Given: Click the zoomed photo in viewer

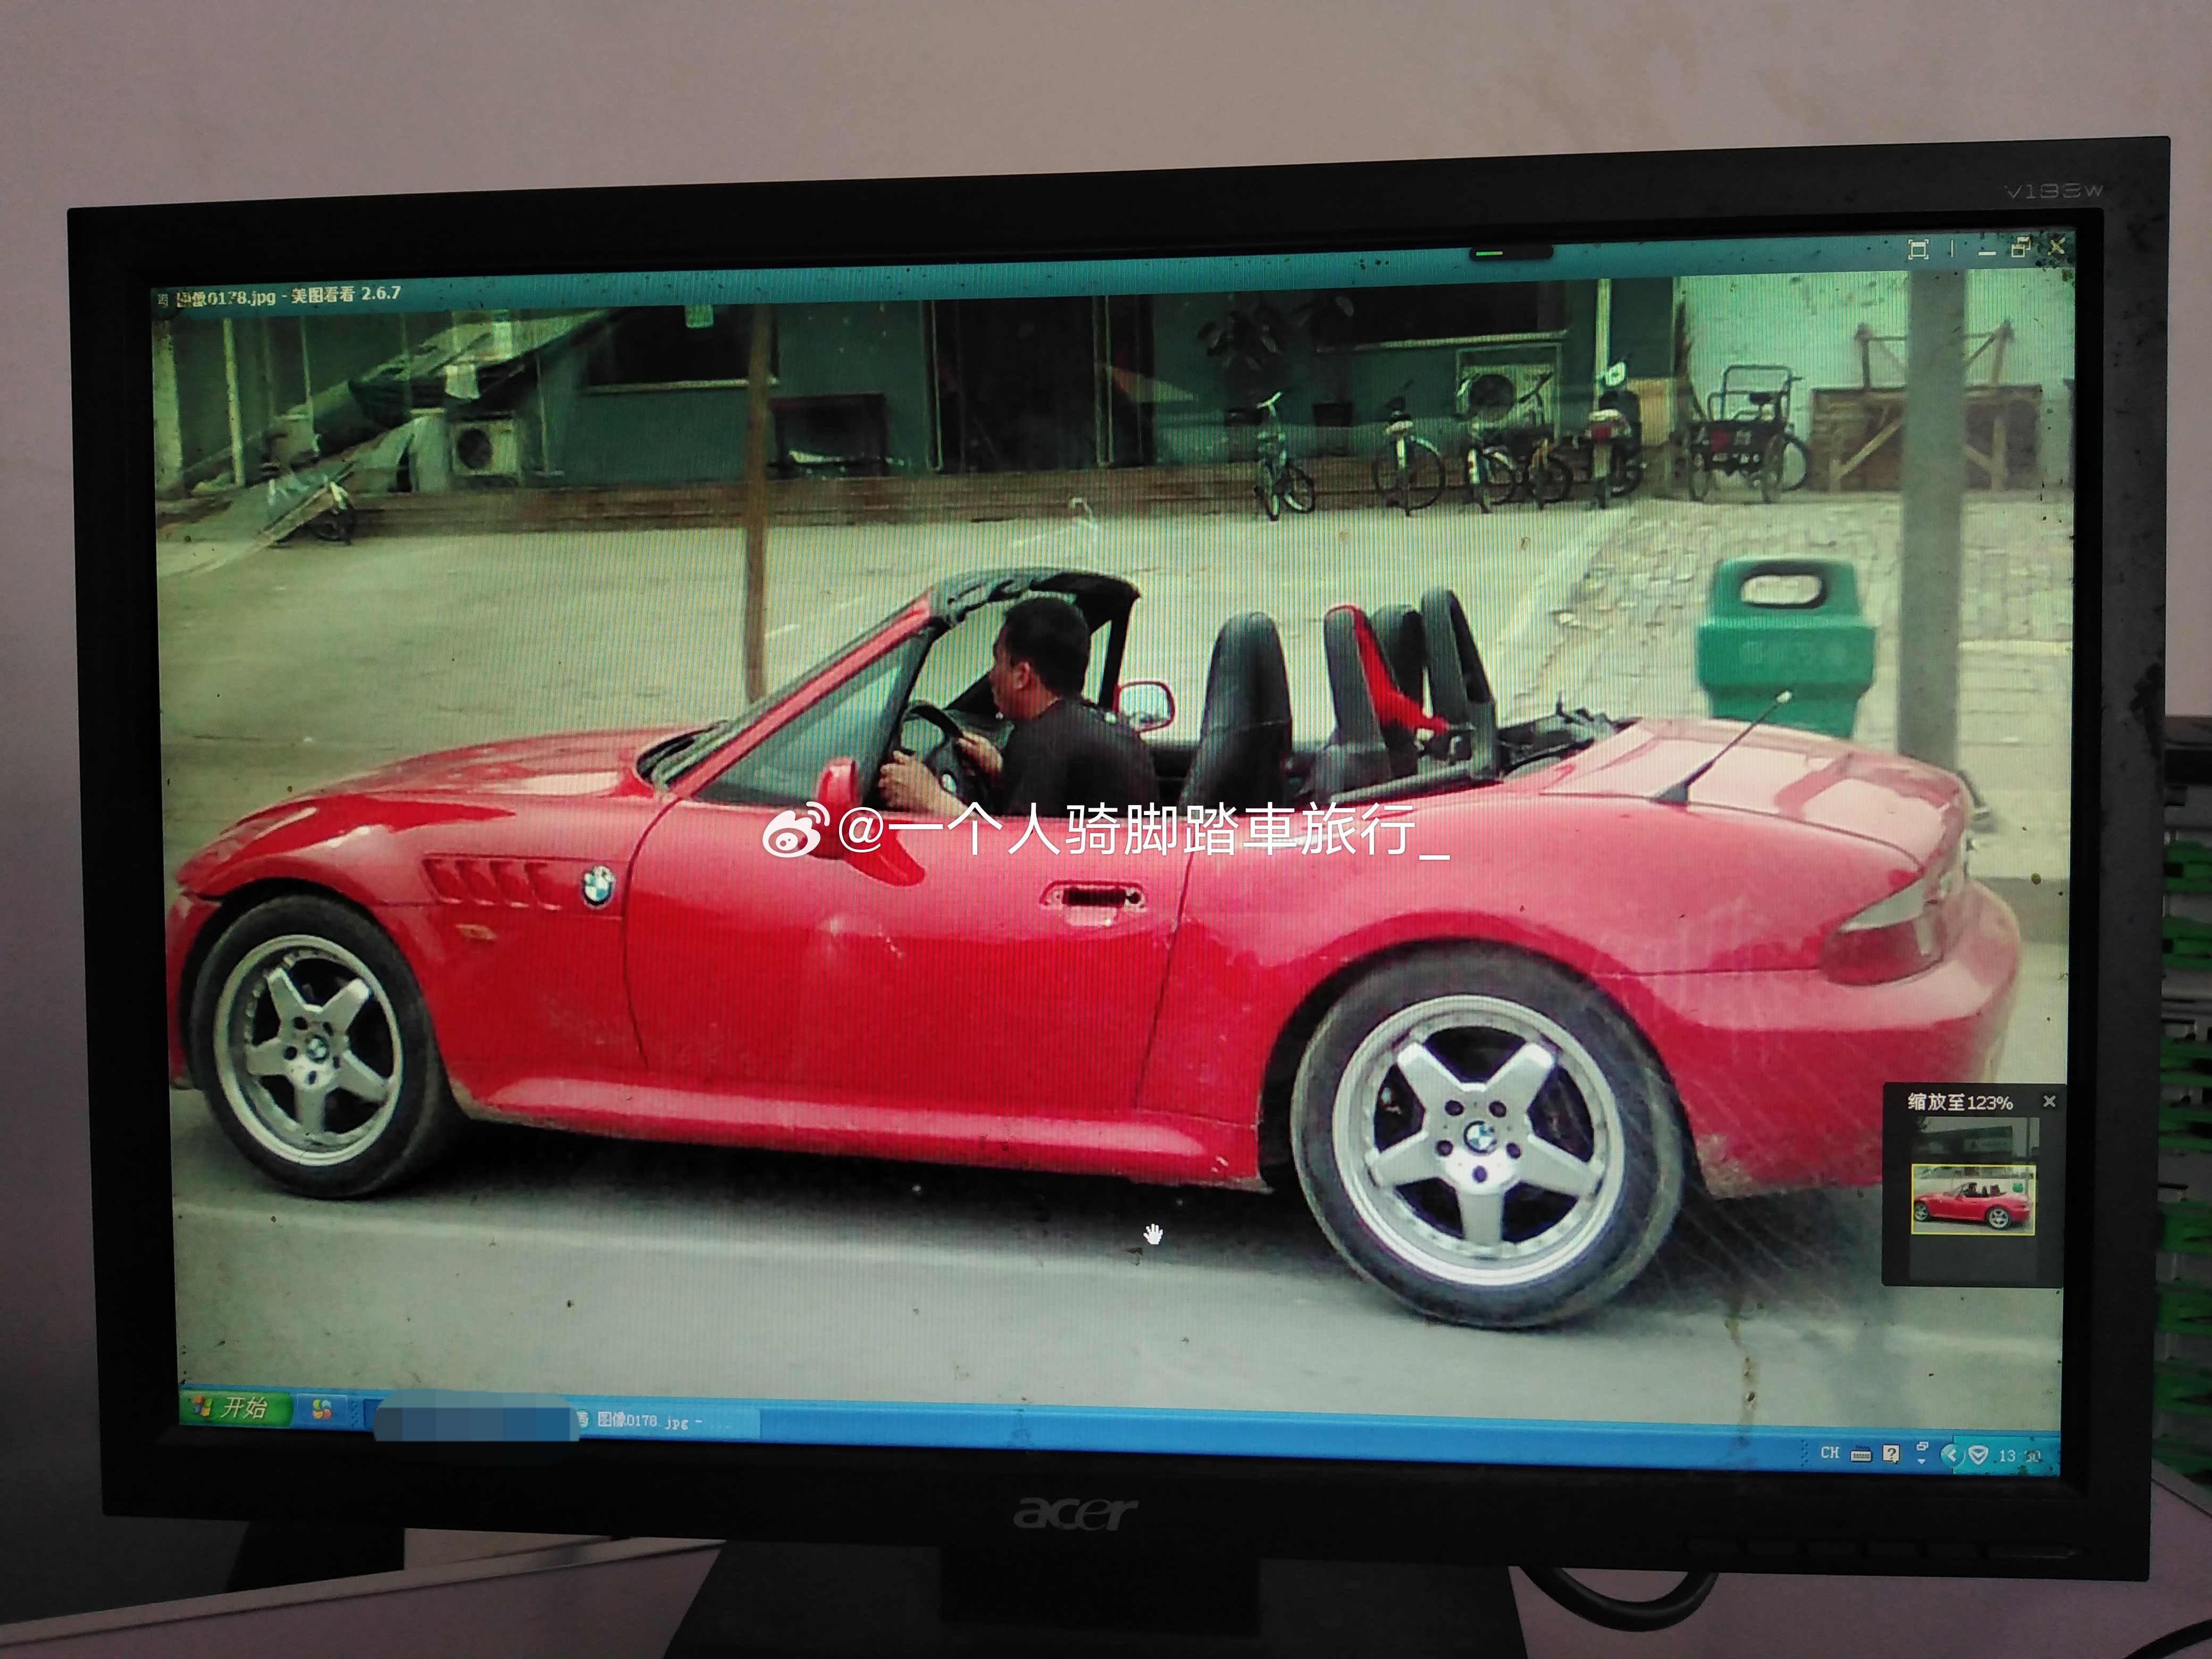Looking at the screenshot, I should pyautogui.click(x=1000, y=1000).
